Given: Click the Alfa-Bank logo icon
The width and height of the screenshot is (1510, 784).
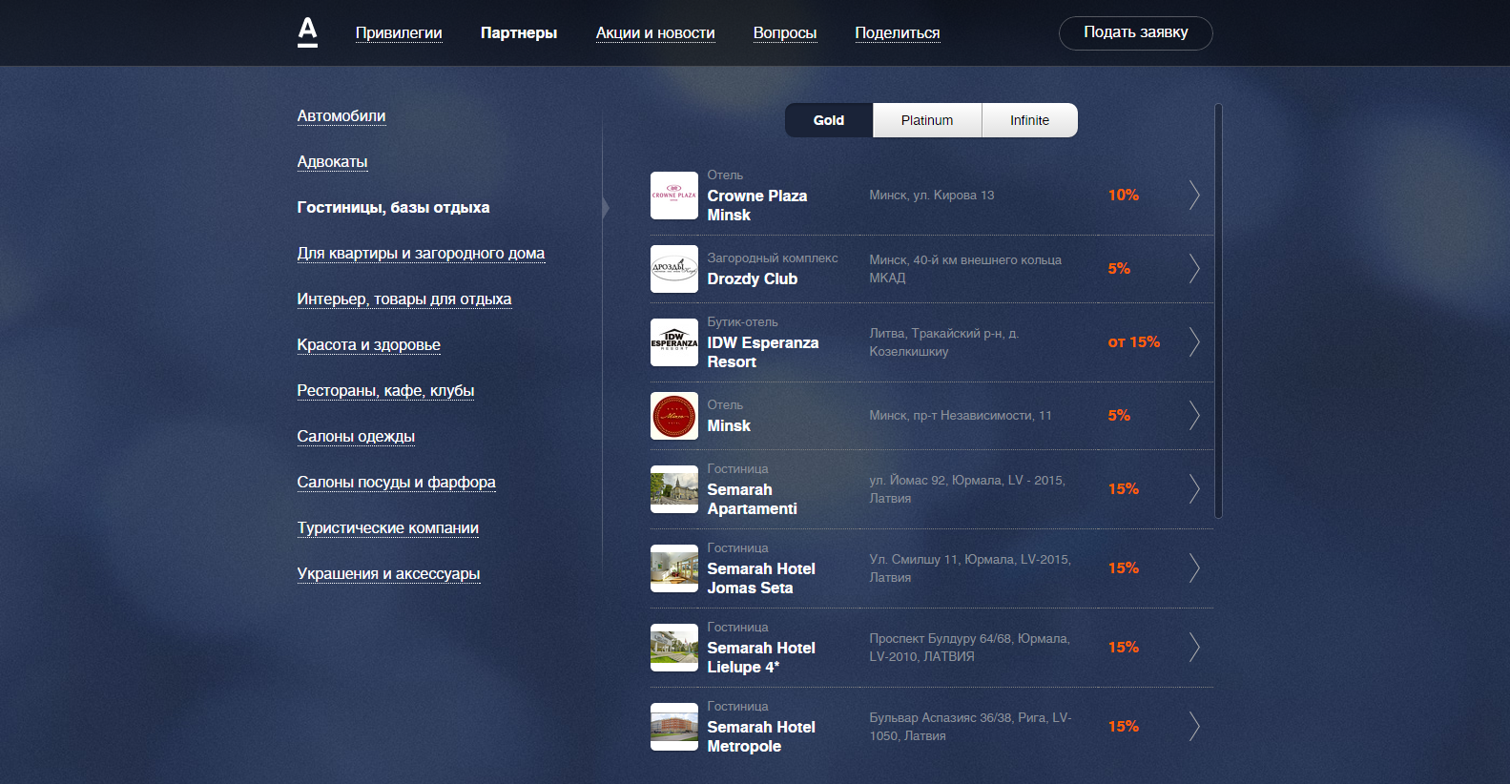Looking at the screenshot, I should coord(307,32).
